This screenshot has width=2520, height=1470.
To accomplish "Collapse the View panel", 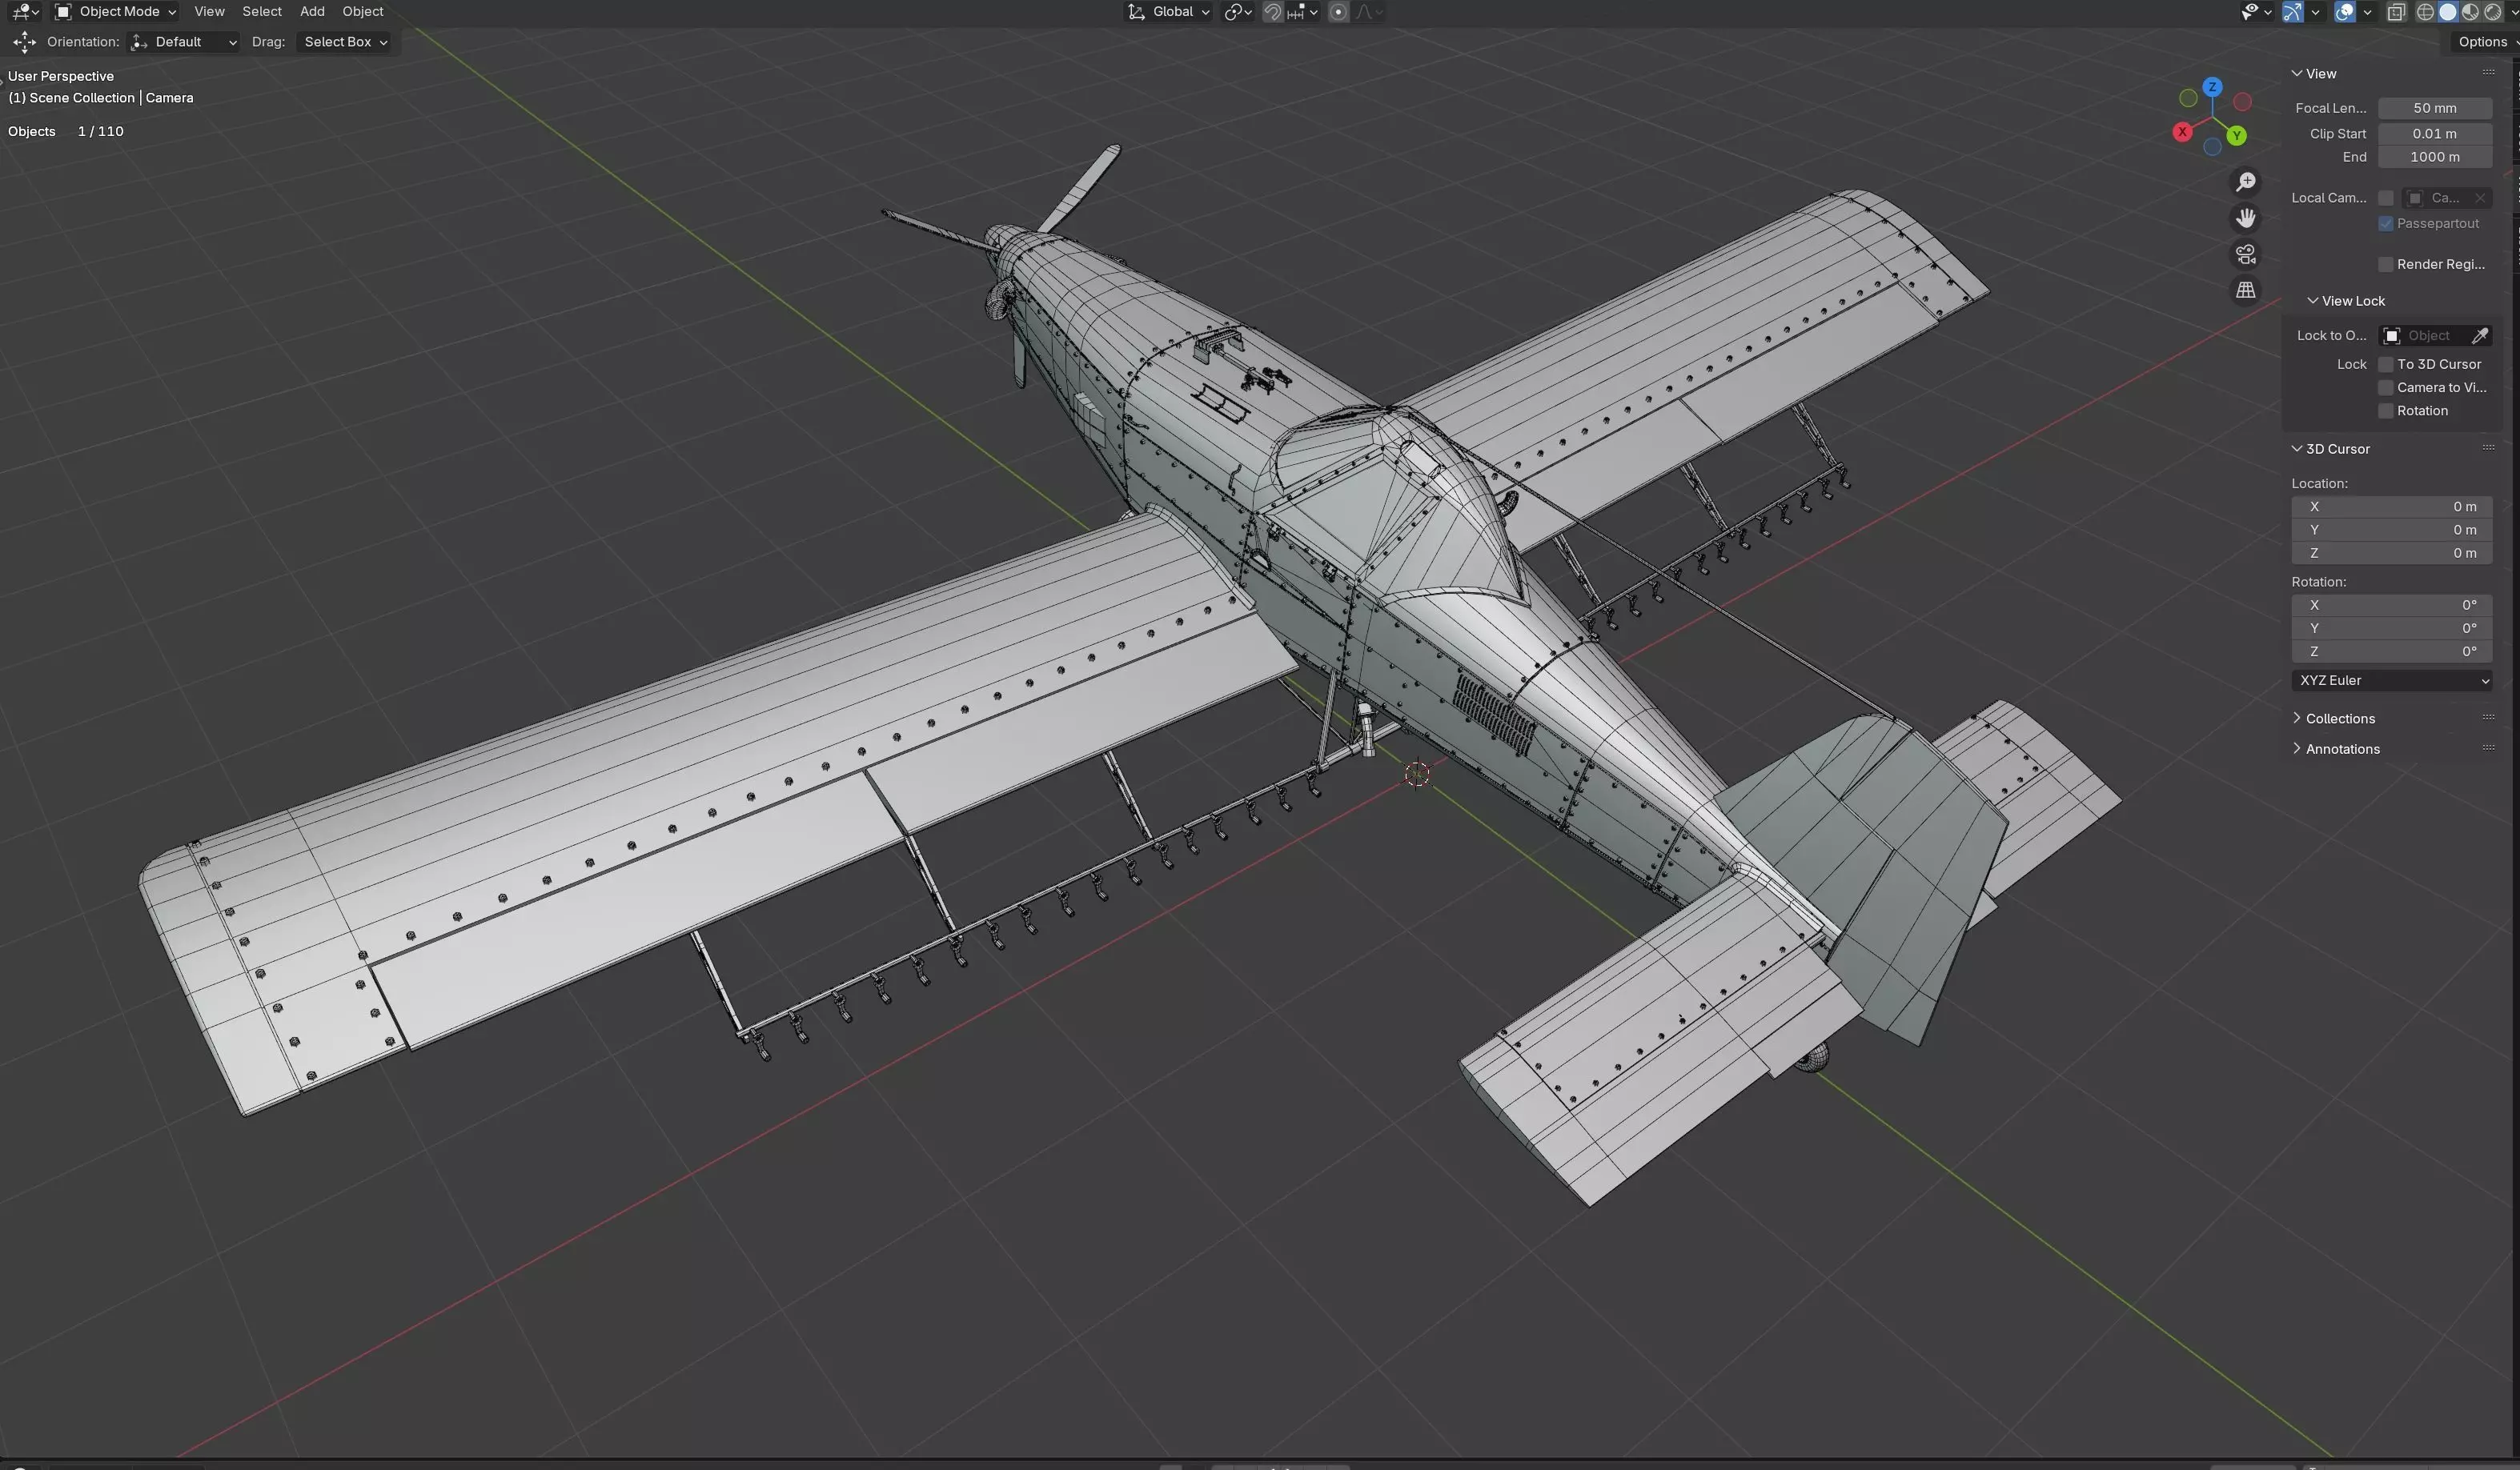I will pos(2314,74).
